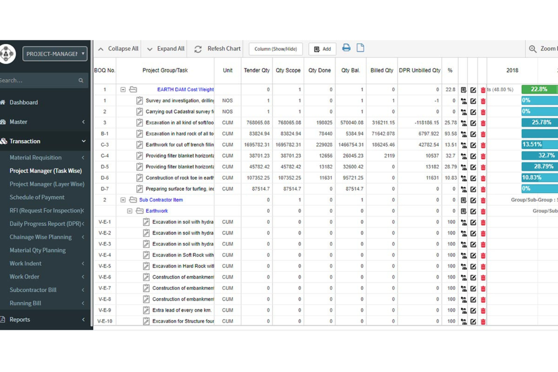558x372 pixels.
Task: Open Work Order menu item
Action: [x=24, y=277]
